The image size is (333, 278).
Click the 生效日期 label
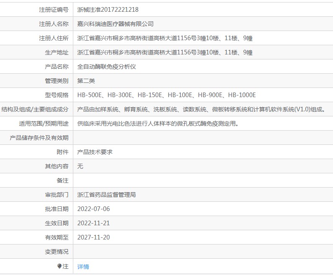pyautogui.click(x=57, y=223)
